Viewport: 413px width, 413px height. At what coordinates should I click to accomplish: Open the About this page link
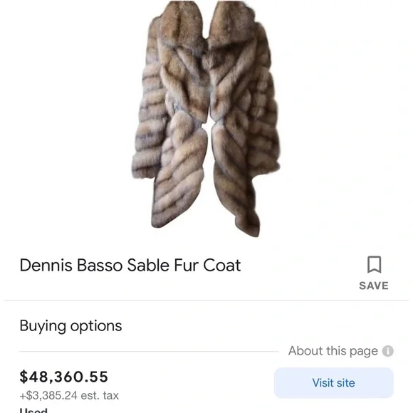click(333, 351)
